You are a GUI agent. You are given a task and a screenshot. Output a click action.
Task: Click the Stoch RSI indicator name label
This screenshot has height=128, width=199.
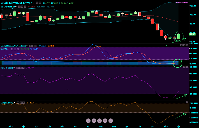tap(13, 46)
